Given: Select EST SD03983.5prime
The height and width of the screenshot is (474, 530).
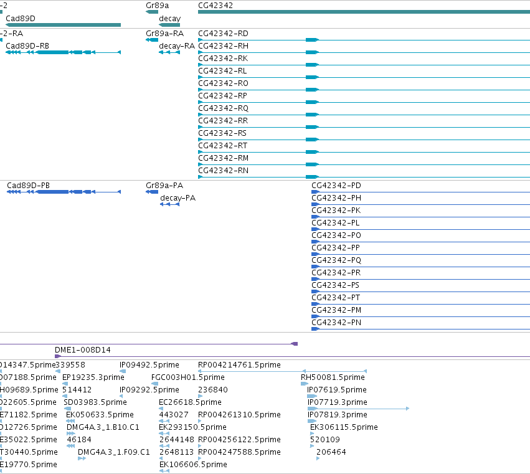Looking at the screenshot, I should click(95, 402).
